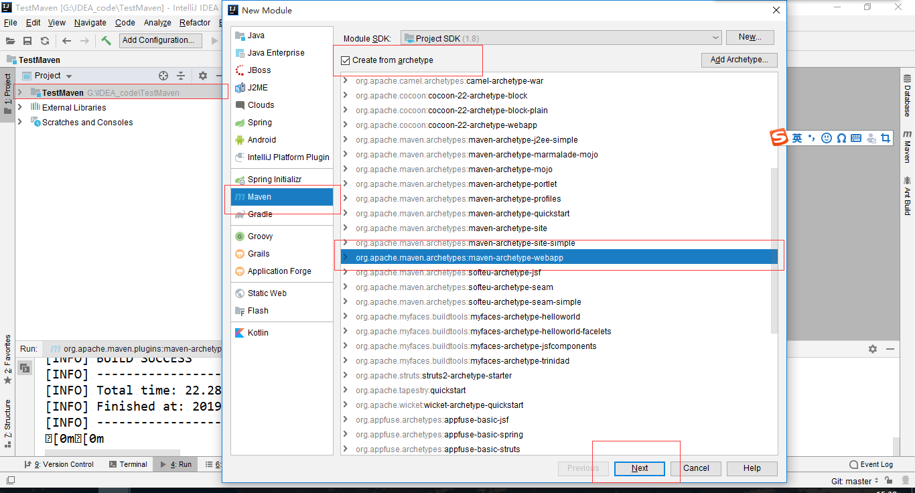The image size is (915, 493).
Task: Click Add Configuration... button
Action: 161,40
